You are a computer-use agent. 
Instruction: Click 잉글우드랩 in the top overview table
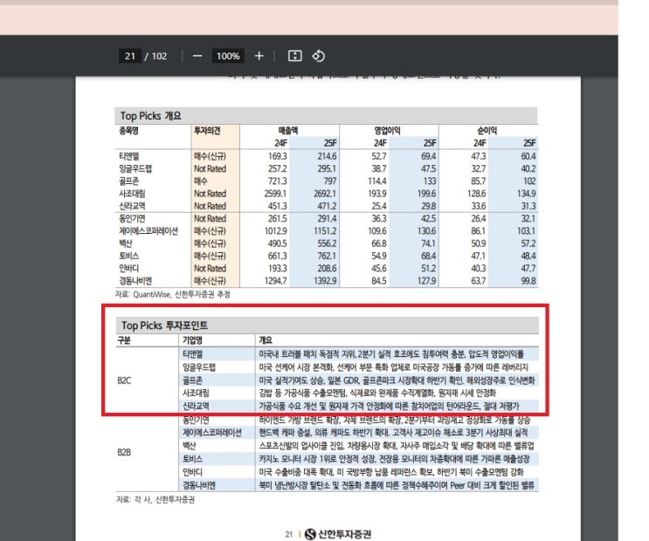(135, 168)
